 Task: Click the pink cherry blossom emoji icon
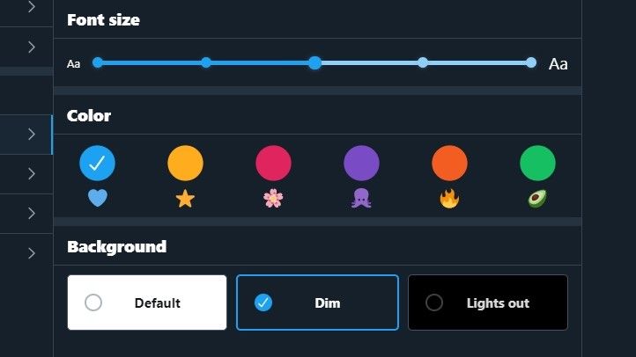coord(273,199)
